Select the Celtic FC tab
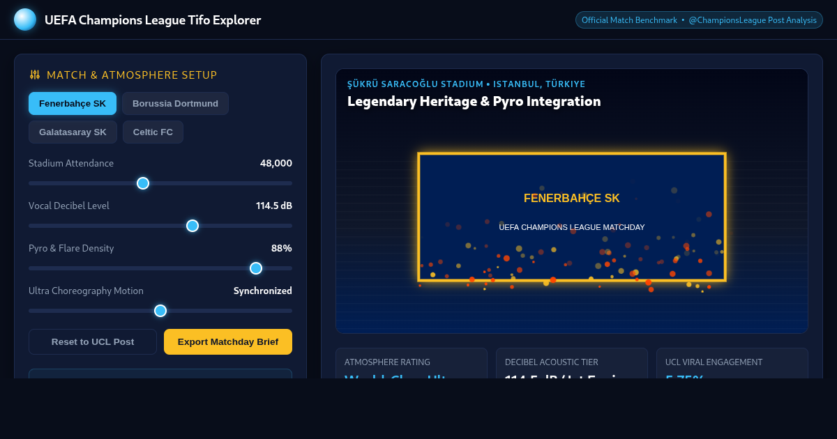Image resolution: width=837 pixels, height=439 pixels. [x=153, y=132]
